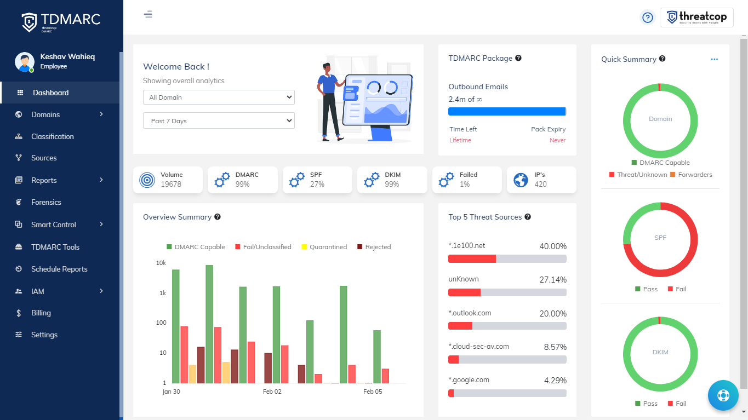Click the Quick Summary three-dots options icon

(714, 59)
